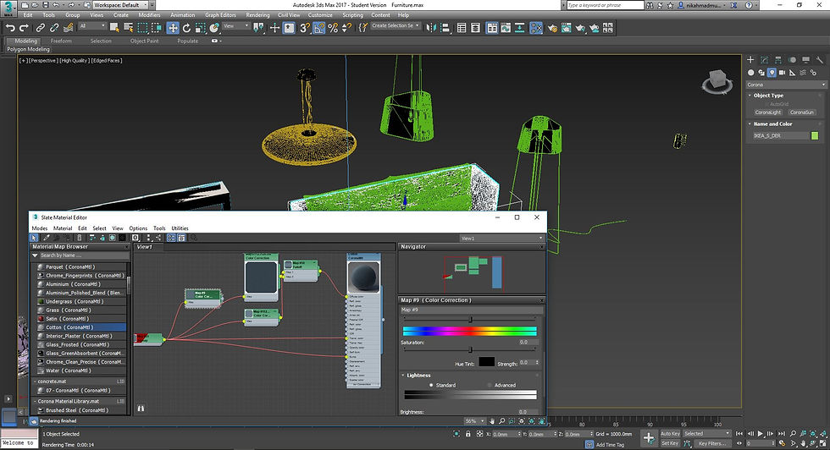The image size is (830, 450).
Task: Toggle Set Key animation mode
Action: [x=670, y=443]
